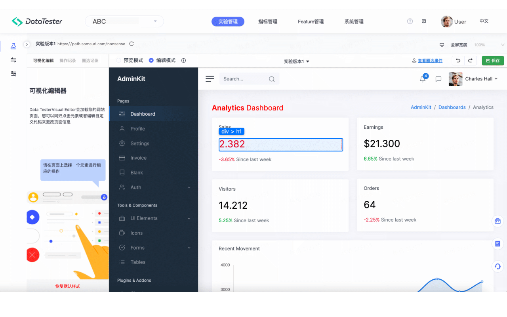The width and height of the screenshot is (507, 317).
Task: Expand the Forms sidebar item
Action: pos(154,248)
